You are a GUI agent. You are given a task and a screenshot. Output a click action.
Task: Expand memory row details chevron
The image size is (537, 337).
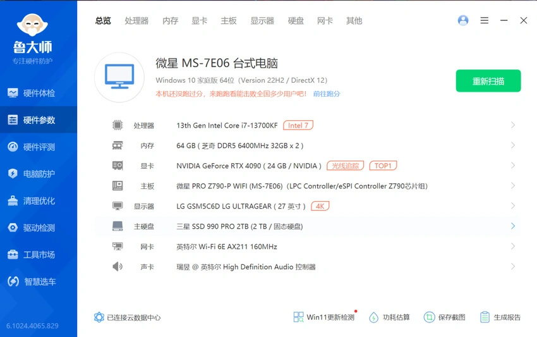513,145
